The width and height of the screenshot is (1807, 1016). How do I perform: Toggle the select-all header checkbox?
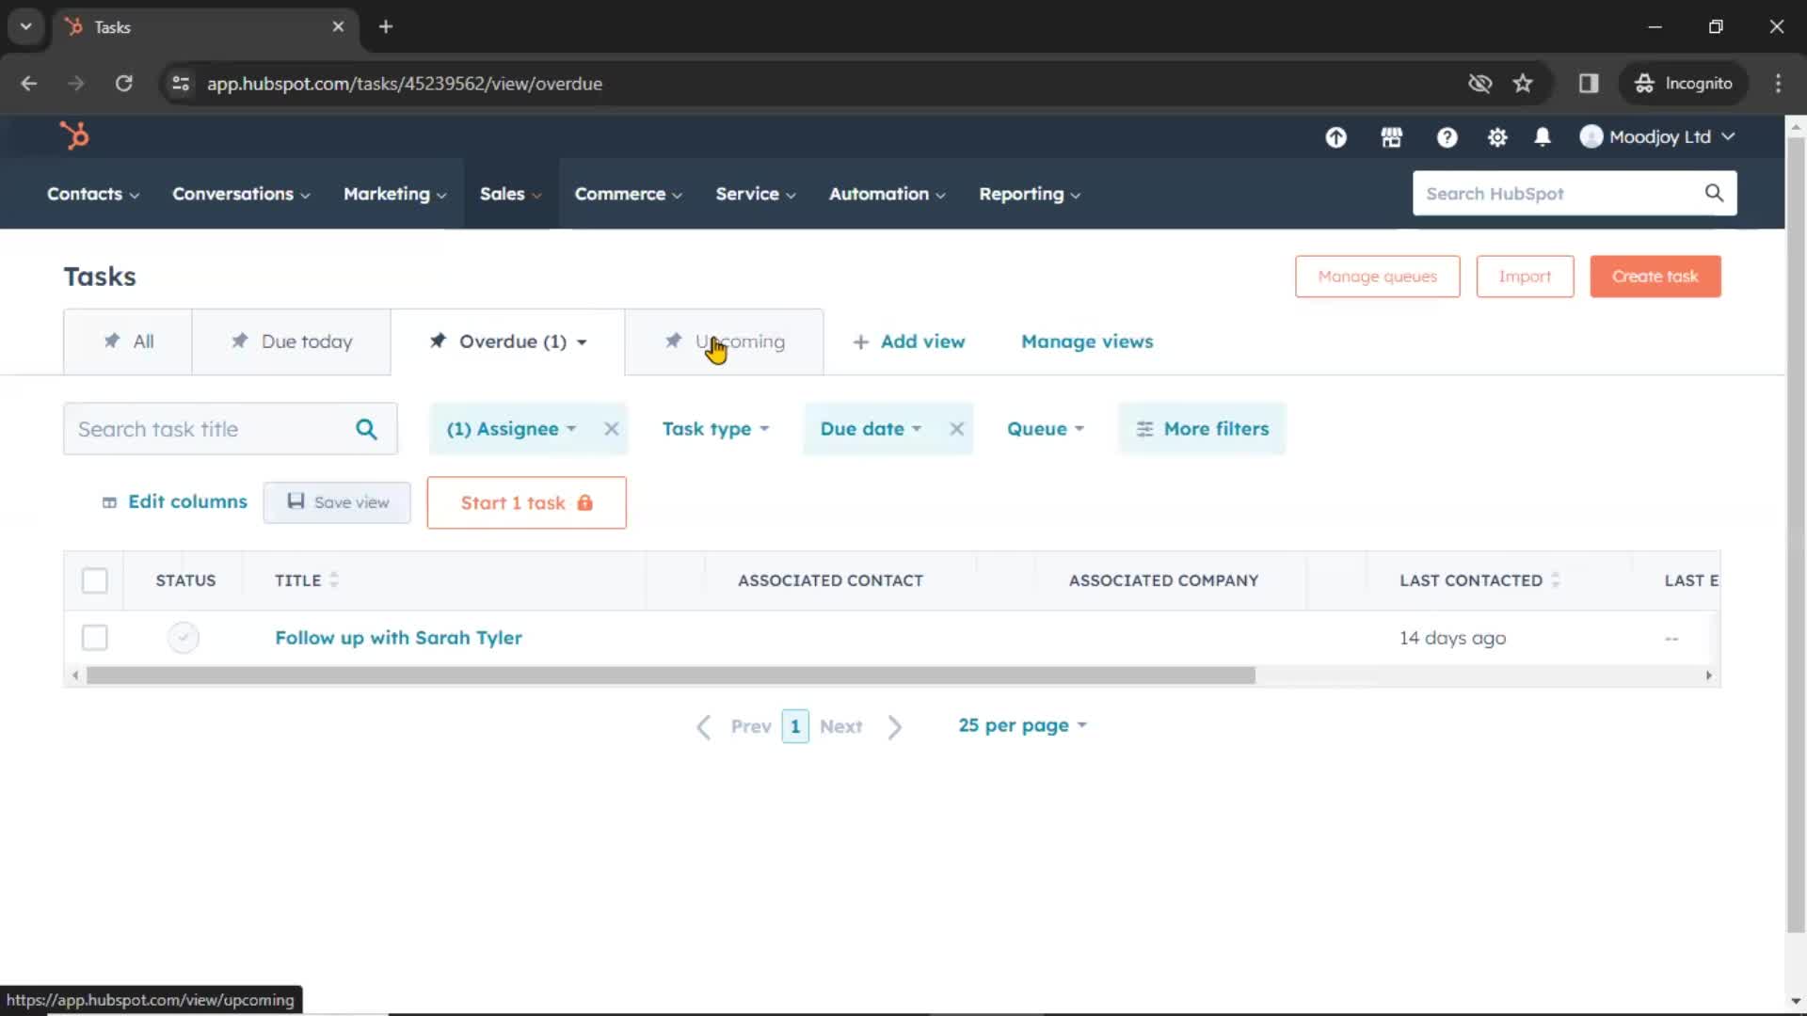(x=94, y=580)
